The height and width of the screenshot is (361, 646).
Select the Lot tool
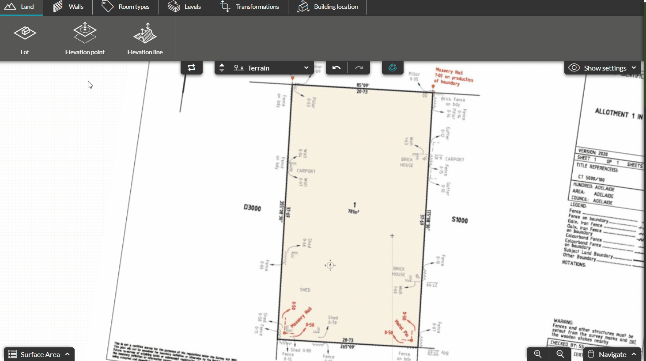(x=25, y=39)
